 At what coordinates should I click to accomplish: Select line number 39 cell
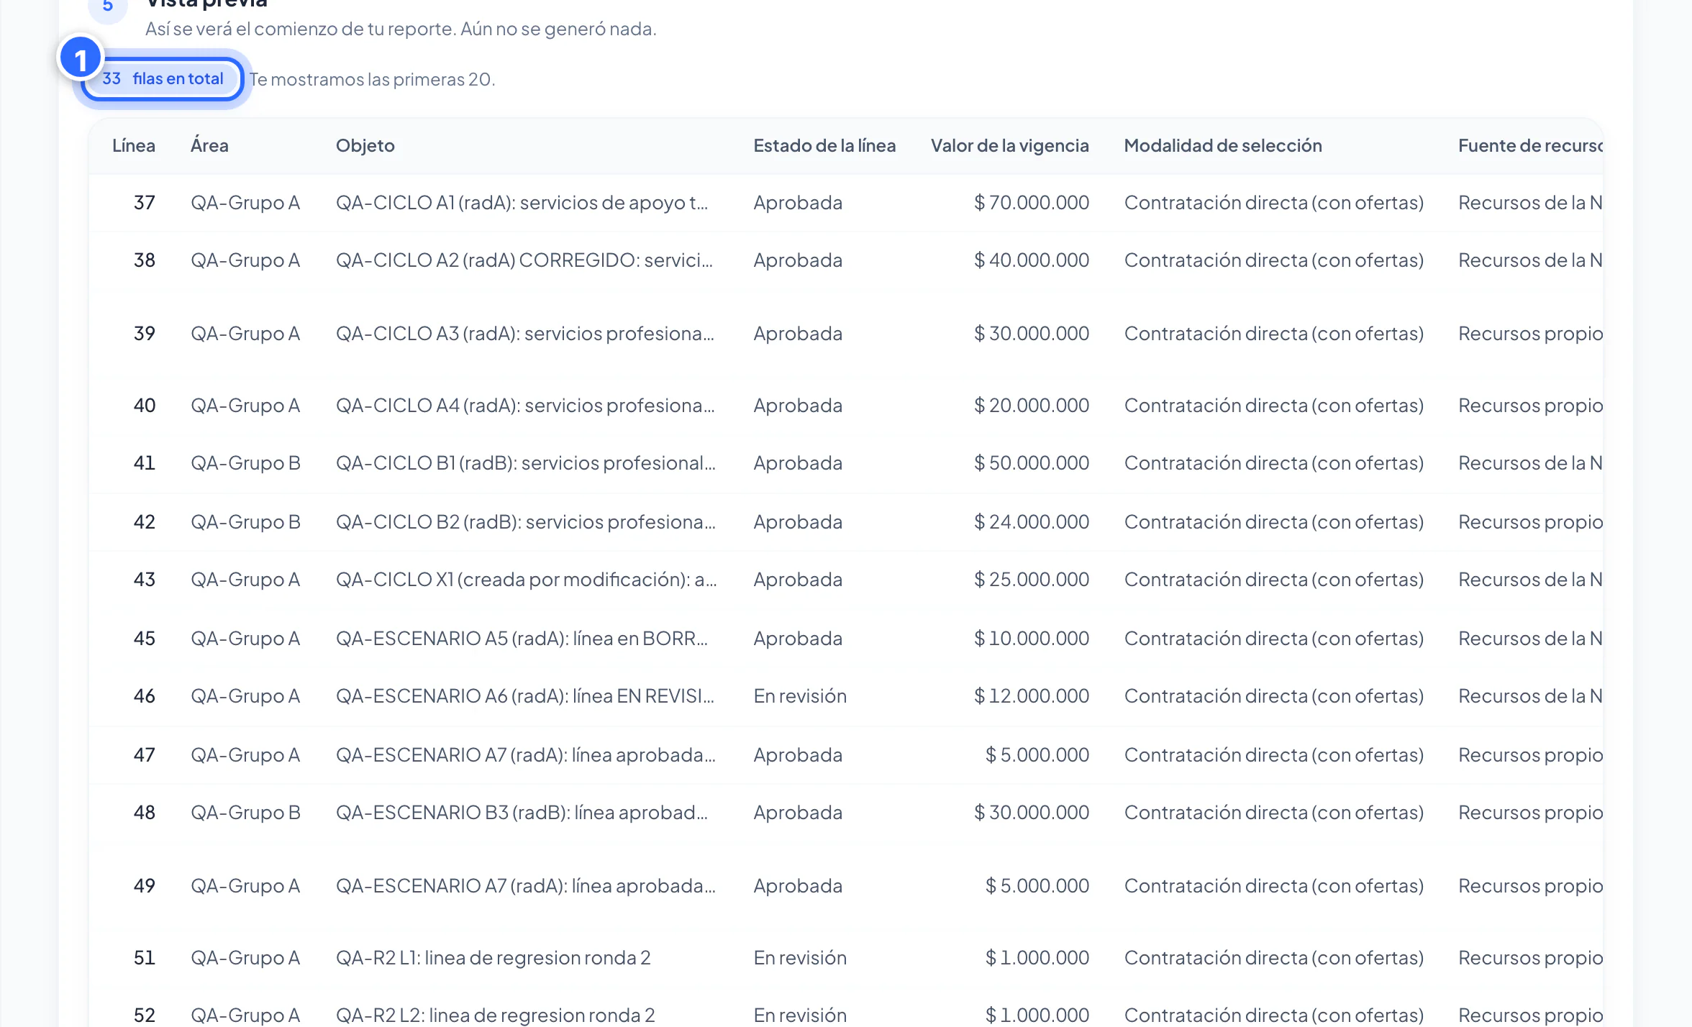(x=144, y=334)
